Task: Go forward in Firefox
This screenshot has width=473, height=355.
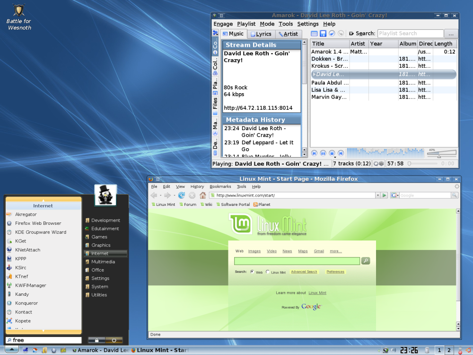Action: tap(167, 195)
